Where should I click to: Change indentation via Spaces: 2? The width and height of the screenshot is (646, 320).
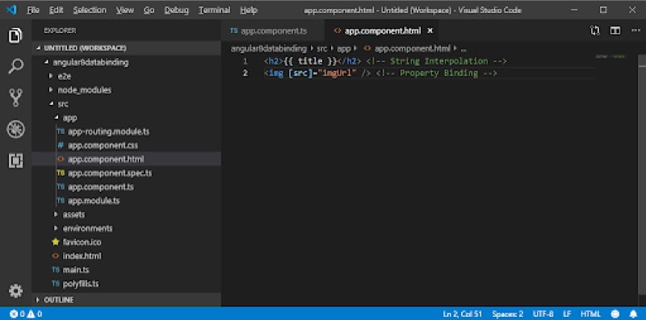508,314
